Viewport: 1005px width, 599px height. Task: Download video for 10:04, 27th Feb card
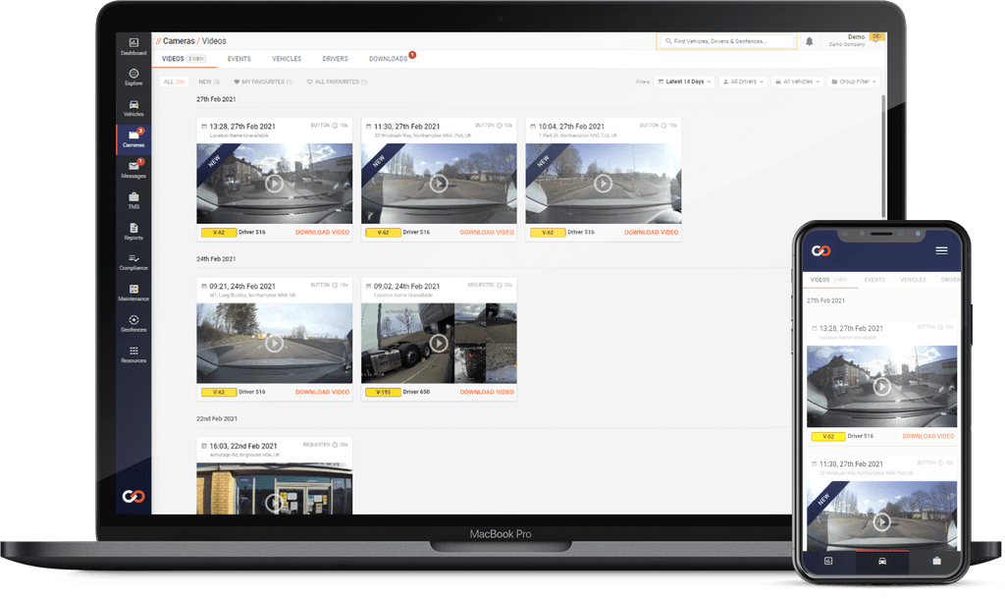click(x=652, y=232)
